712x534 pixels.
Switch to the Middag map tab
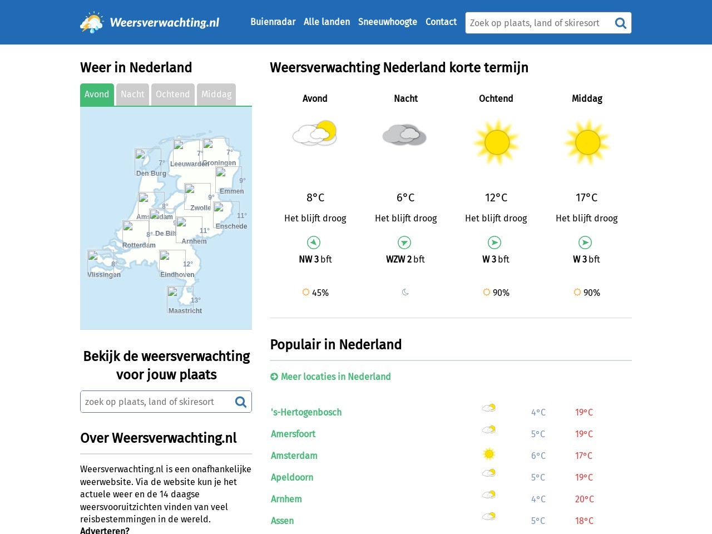216,95
